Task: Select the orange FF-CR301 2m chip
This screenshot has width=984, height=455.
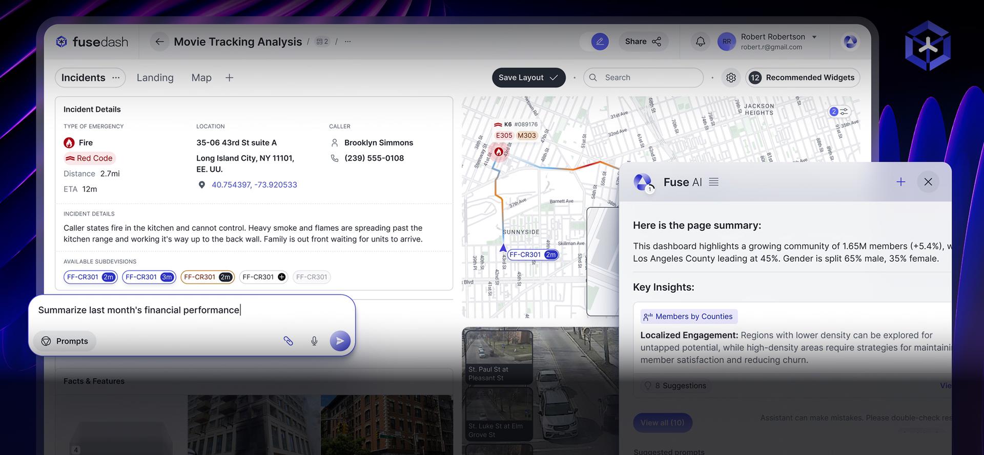Action: pos(208,277)
